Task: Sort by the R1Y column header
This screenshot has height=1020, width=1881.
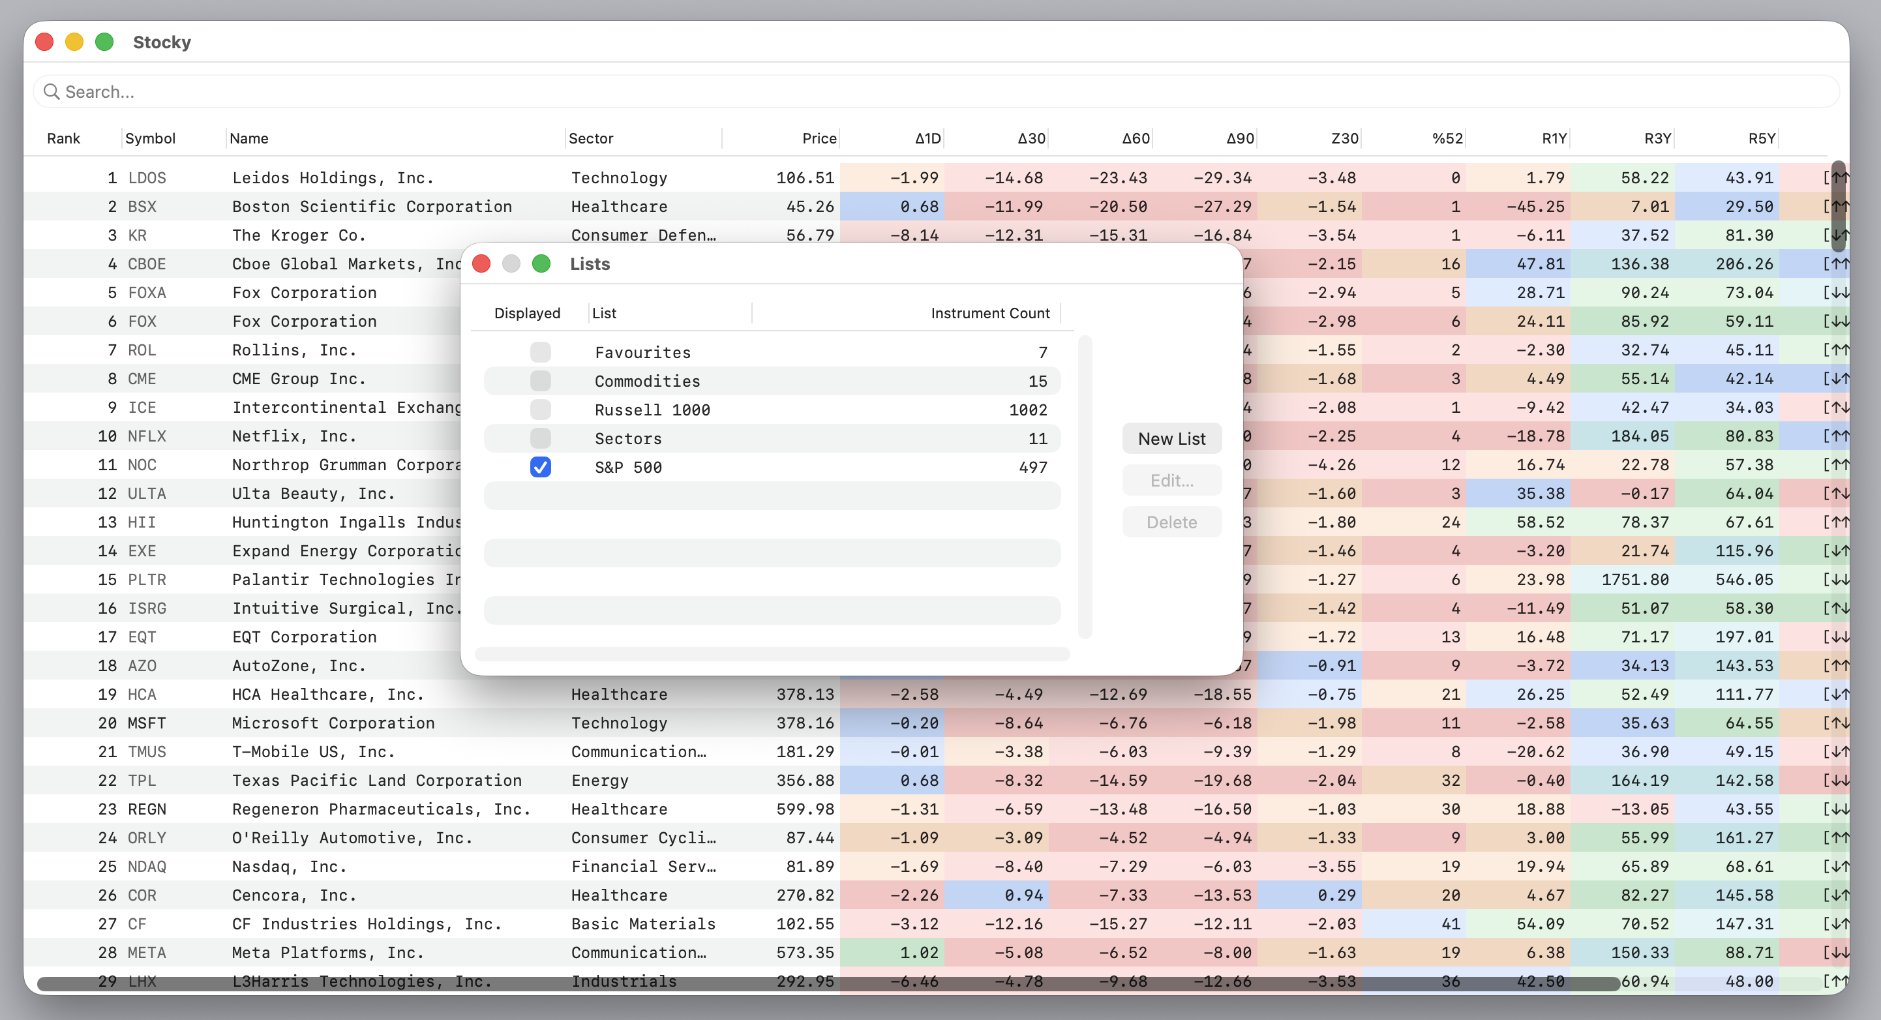Action: point(1554,138)
